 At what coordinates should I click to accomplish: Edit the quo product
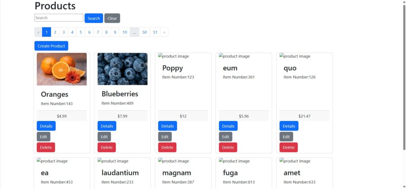coord(286,137)
